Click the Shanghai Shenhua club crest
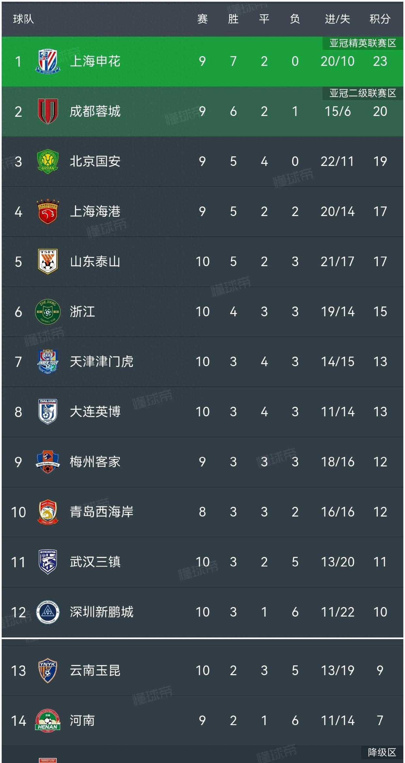This screenshot has height=763, width=405. (x=48, y=61)
